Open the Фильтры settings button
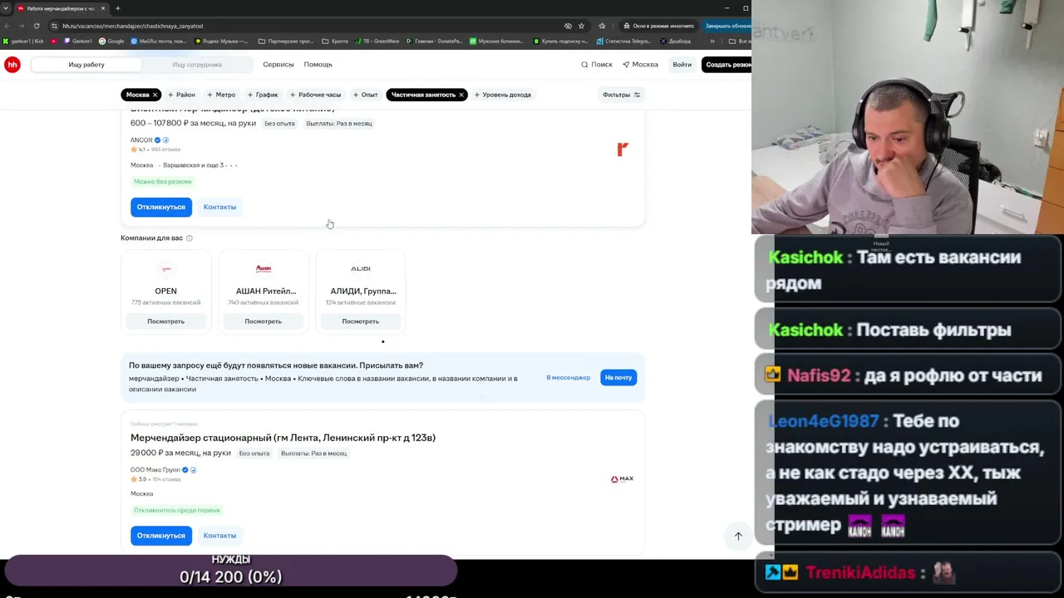The height and width of the screenshot is (598, 1064). click(621, 95)
